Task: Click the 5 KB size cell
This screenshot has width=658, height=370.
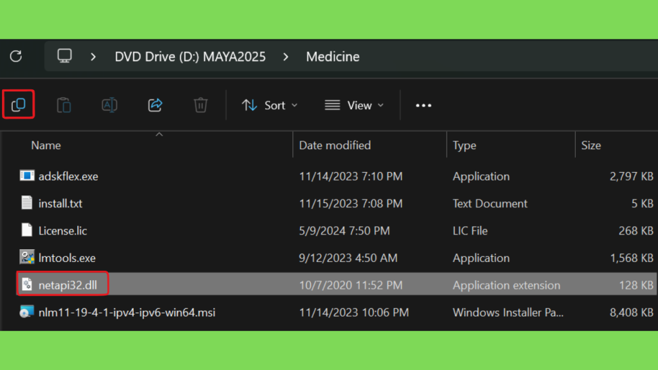Action: tap(643, 204)
